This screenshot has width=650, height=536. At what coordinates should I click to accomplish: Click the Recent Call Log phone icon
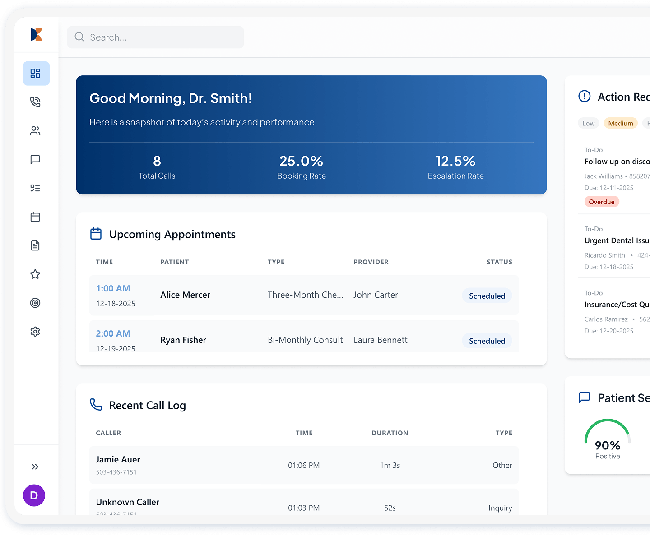[96, 405]
